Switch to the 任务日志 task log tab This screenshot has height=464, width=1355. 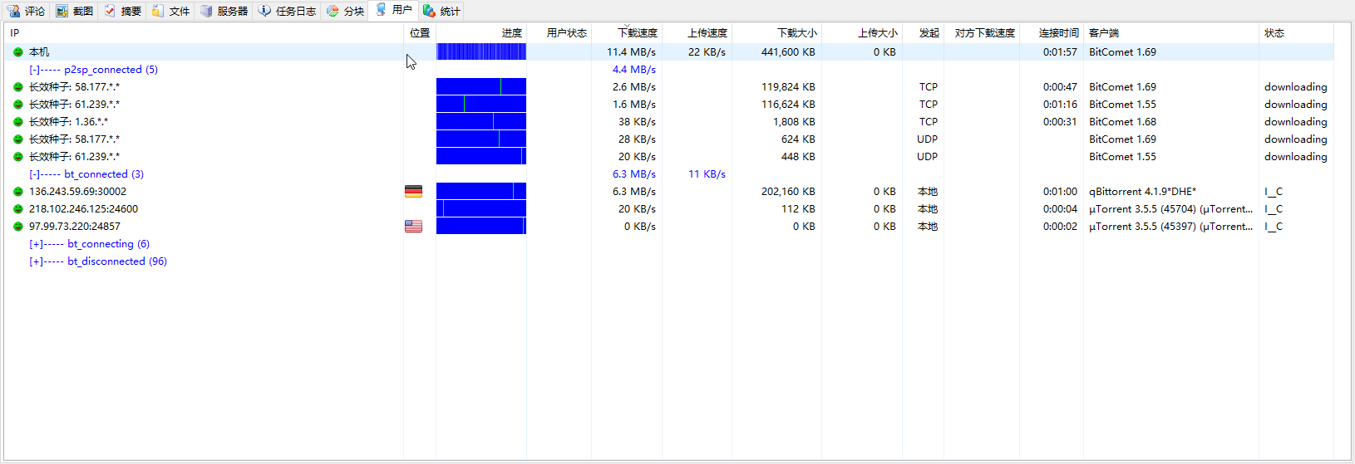click(287, 11)
